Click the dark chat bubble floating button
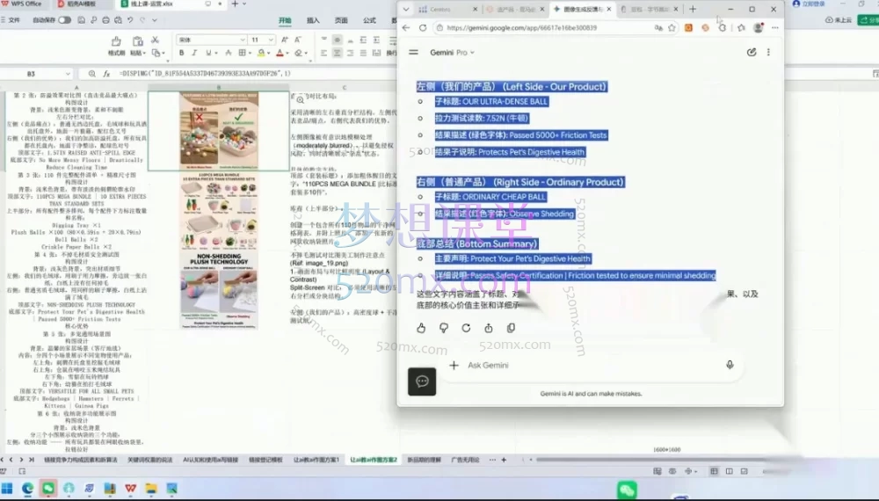The height and width of the screenshot is (501, 879). click(x=422, y=381)
